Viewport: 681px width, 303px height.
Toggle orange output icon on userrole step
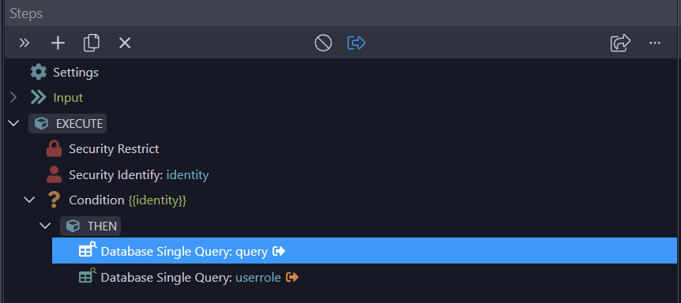292,277
